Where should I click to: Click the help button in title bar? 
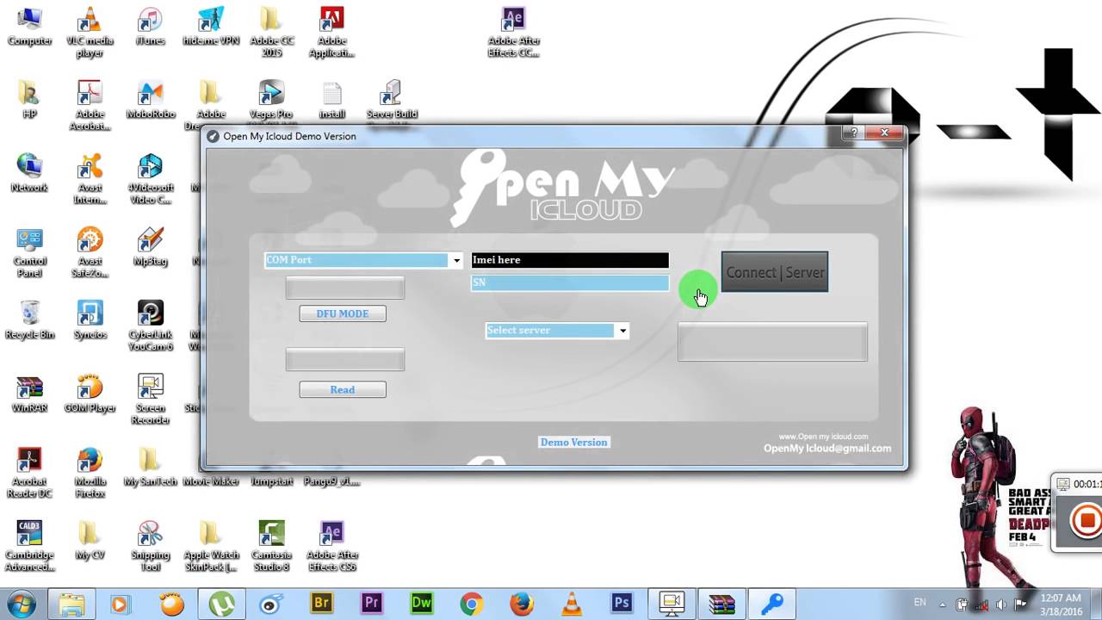(x=854, y=133)
